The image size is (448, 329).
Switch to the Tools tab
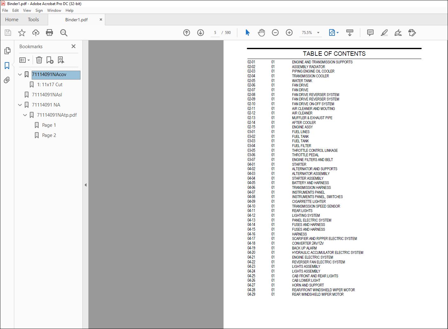33,20
